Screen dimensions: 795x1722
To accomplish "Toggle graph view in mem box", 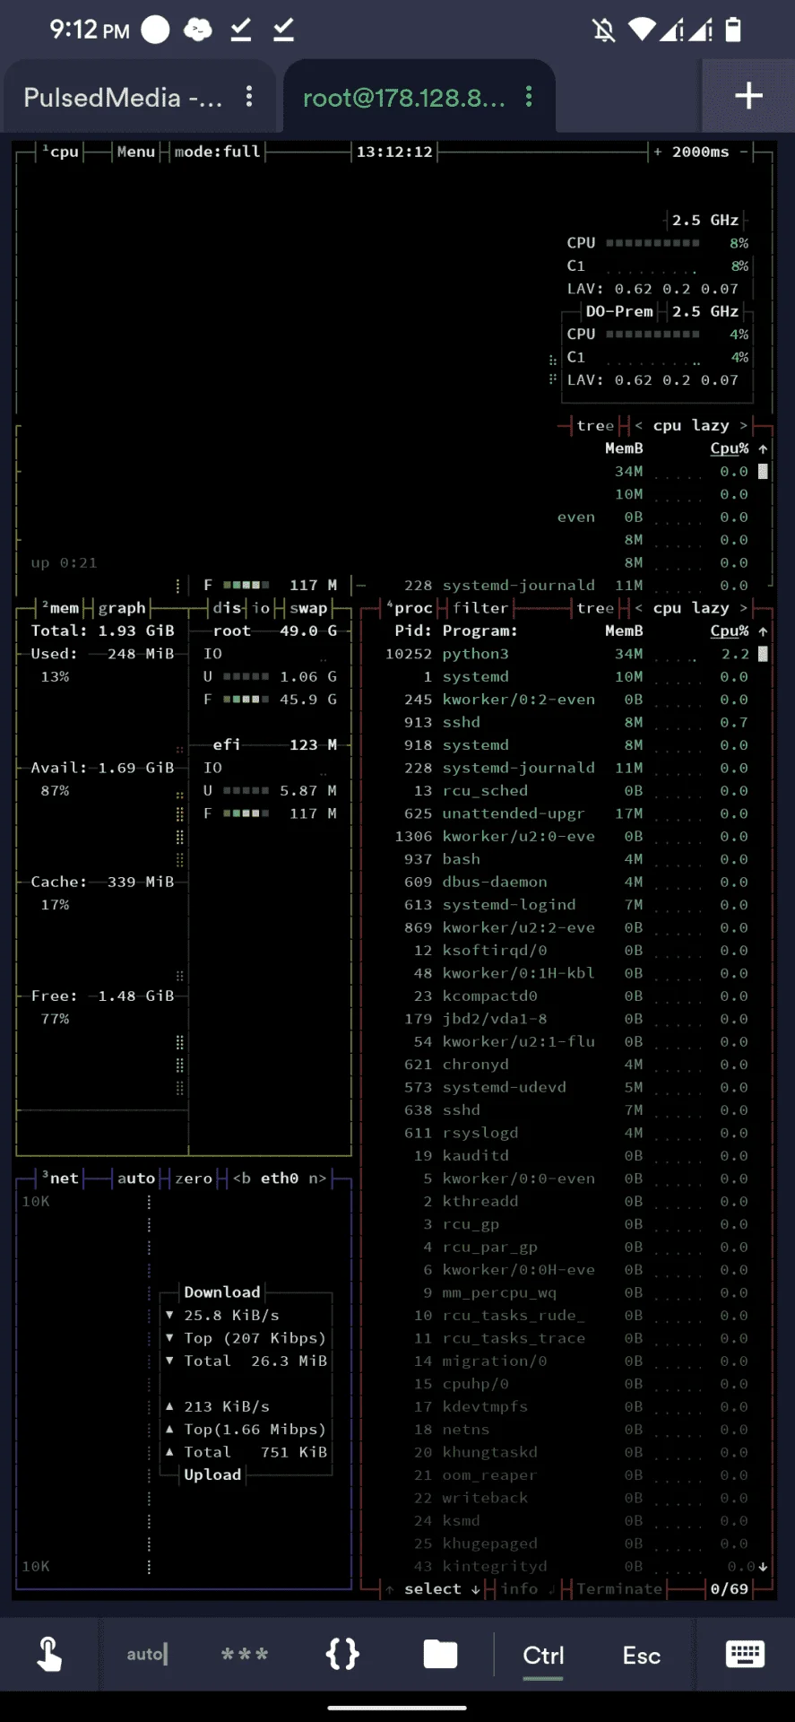I will click(x=122, y=608).
